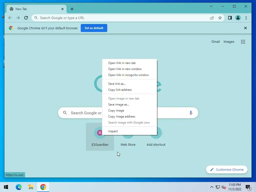Start voice search with microphone icon
This screenshot has width=256, height=192.
tap(191, 113)
